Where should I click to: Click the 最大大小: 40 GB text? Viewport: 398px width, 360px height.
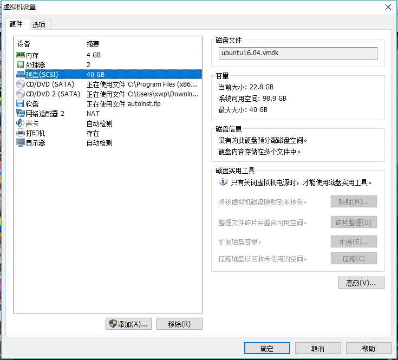243,109
